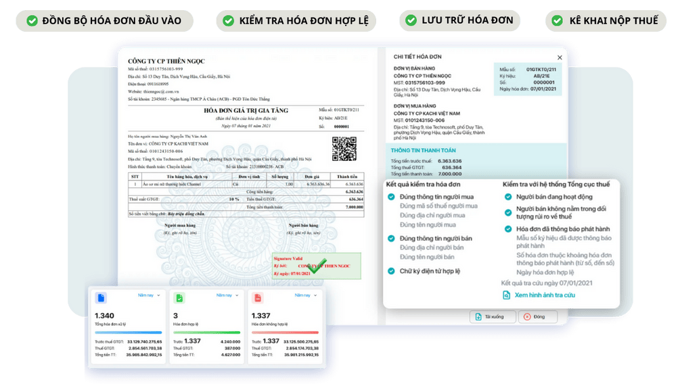Open 'Năm nay' dropdown on total invoices card
Viewport: 680px width, 384px height.
coord(150,295)
